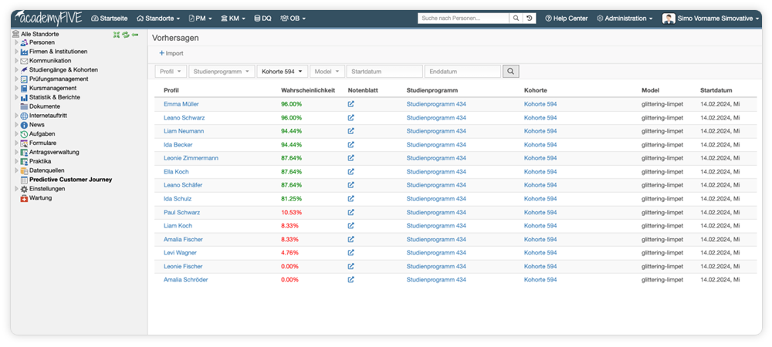Expand the Datenquellen tree node arrow
Viewport: 772px width, 347px height.
click(17, 170)
